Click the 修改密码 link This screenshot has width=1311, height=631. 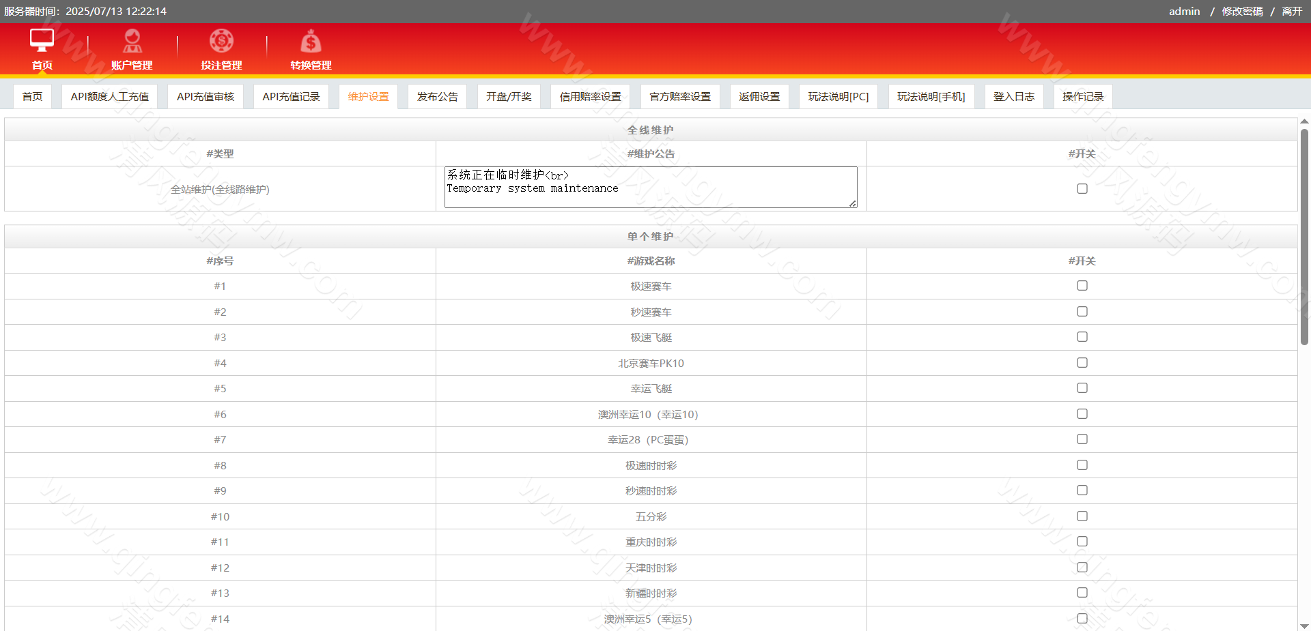[1242, 12]
